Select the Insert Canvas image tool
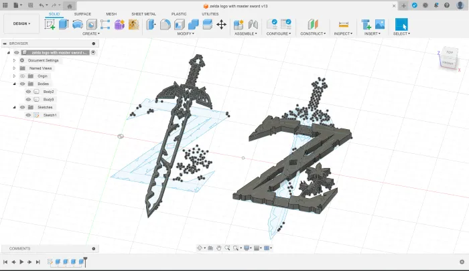 click(x=380, y=25)
